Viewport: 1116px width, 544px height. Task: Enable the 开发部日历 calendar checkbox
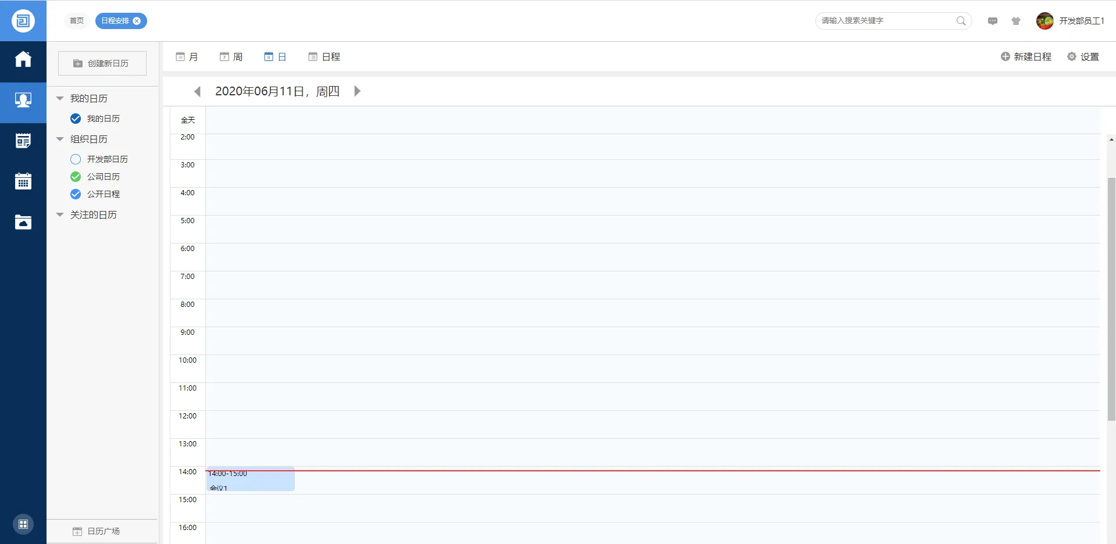coord(76,159)
